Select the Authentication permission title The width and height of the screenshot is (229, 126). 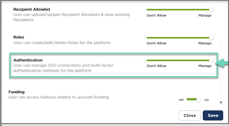28,60
